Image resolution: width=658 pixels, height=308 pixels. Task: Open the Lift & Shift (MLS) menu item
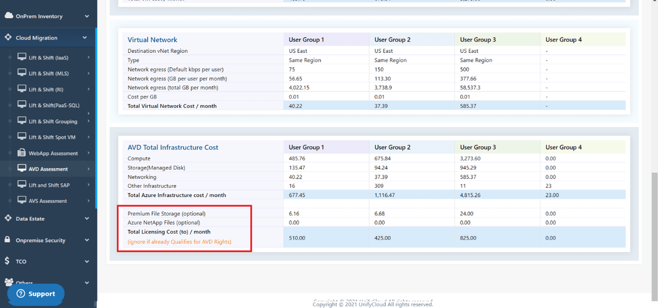click(49, 73)
